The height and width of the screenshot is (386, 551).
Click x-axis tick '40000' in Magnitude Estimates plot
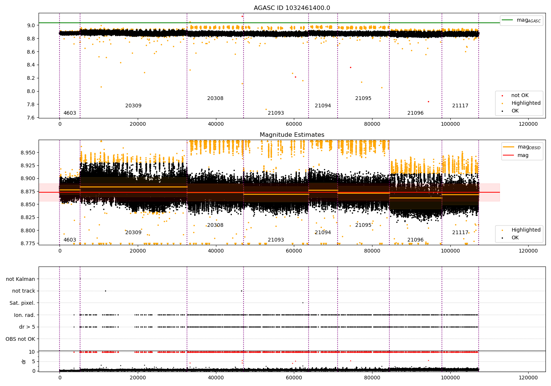(216, 251)
